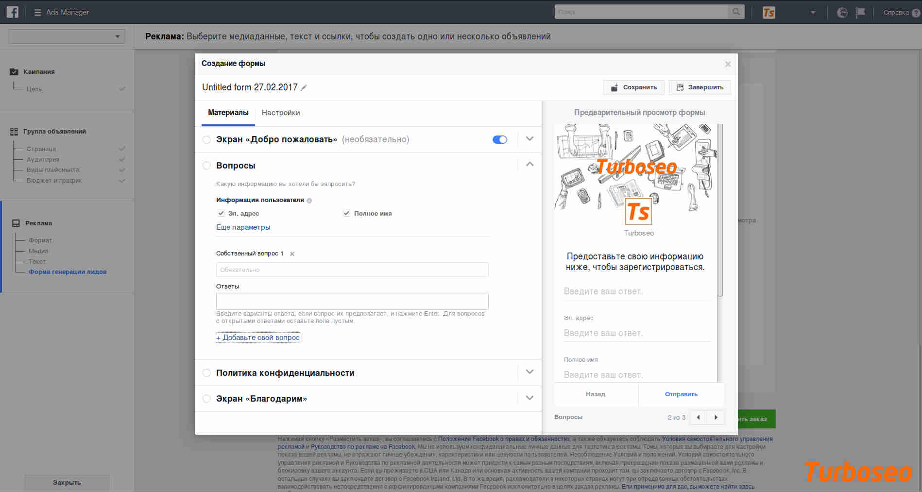Collapse the Вопросы section
This screenshot has height=492, width=922.
click(x=530, y=164)
